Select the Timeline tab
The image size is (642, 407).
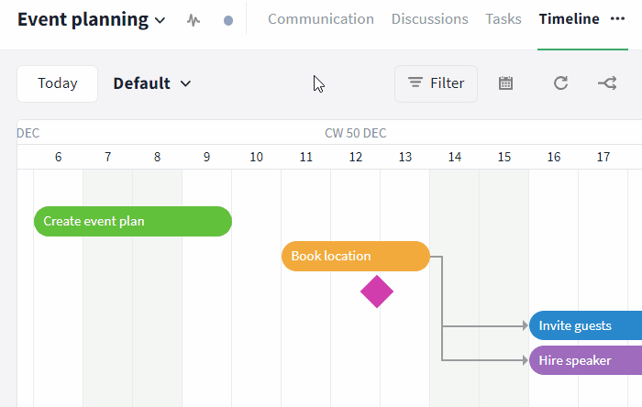point(569,19)
